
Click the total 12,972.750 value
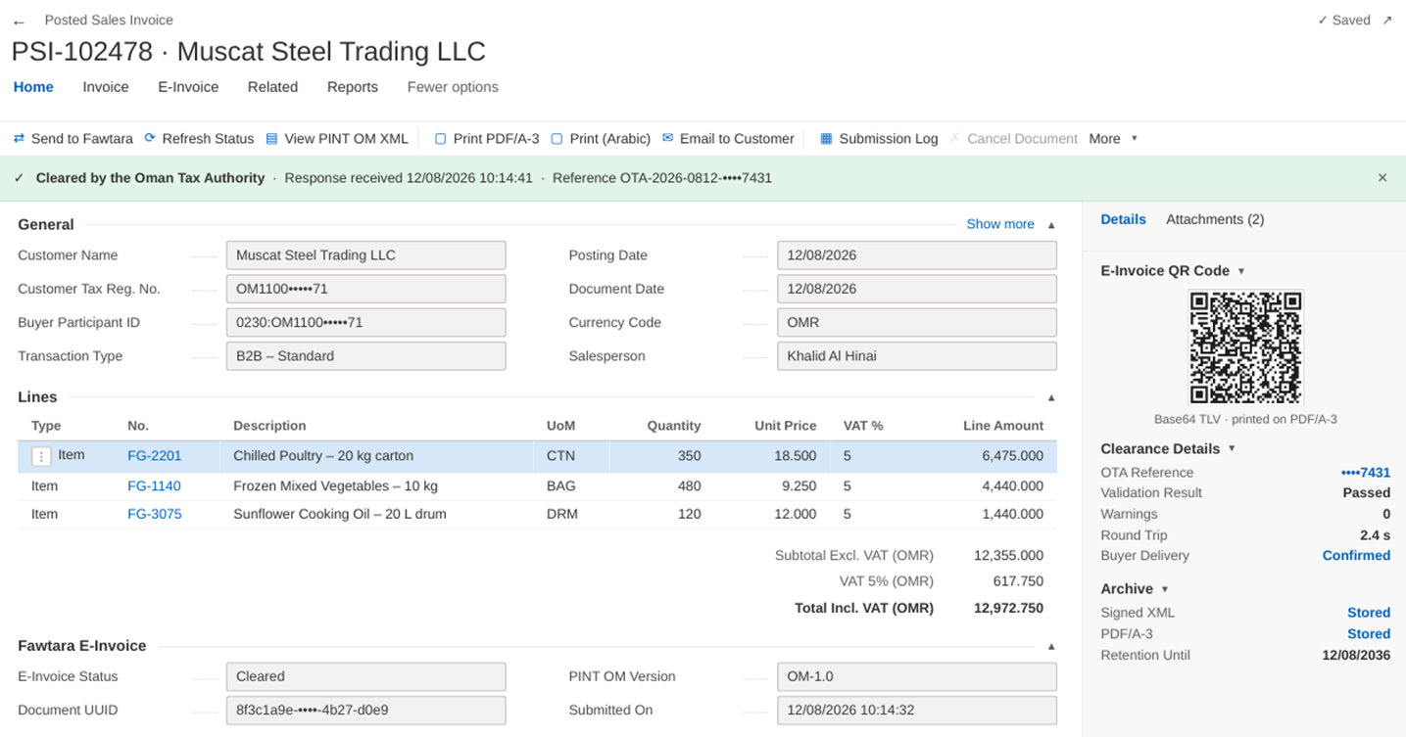pyautogui.click(x=1009, y=608)
